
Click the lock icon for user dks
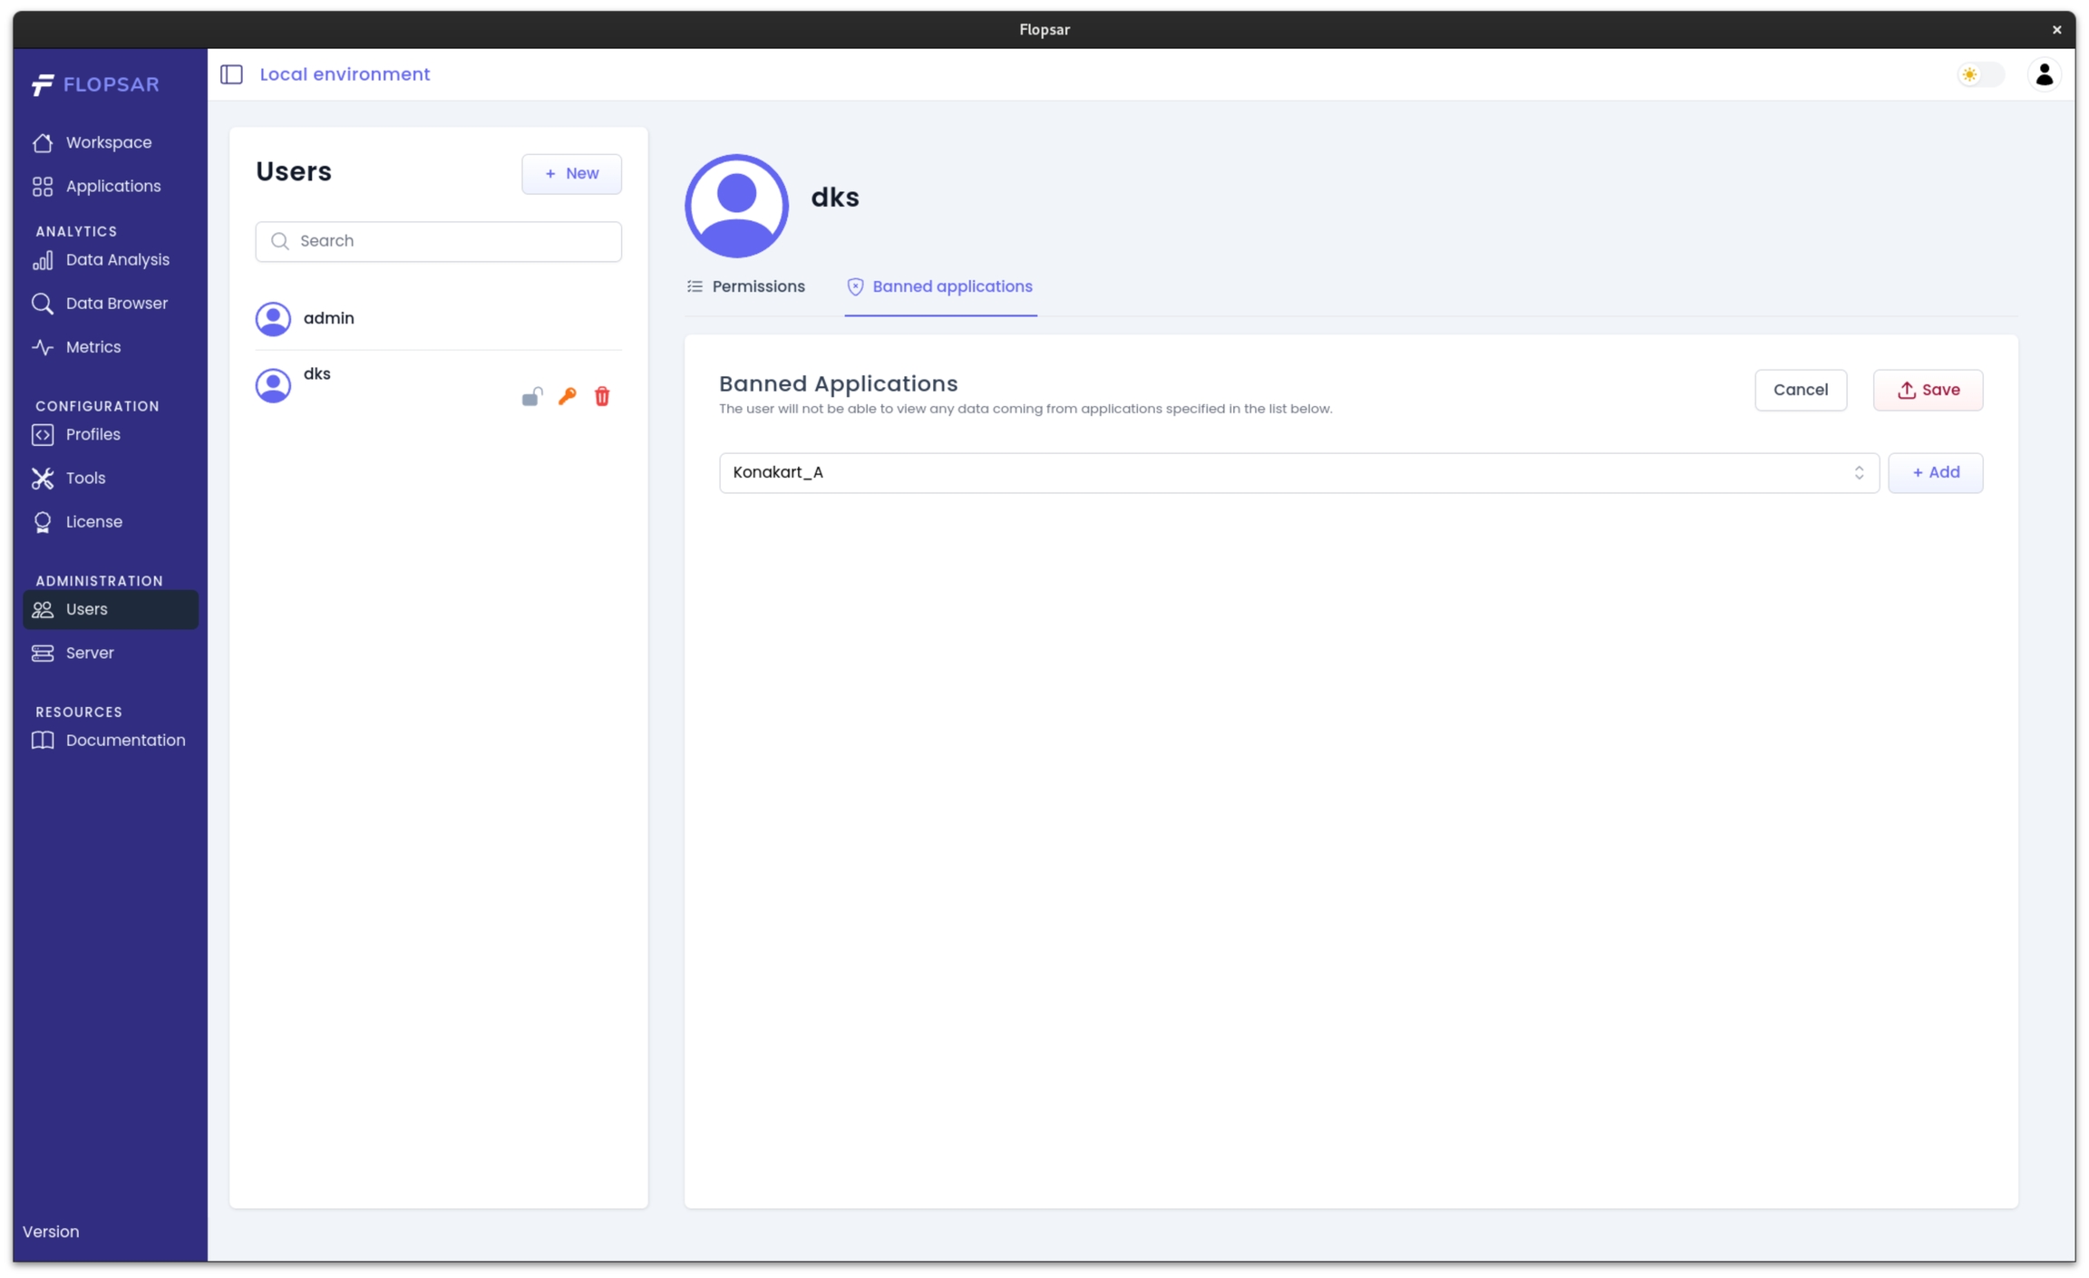[532, 397]
